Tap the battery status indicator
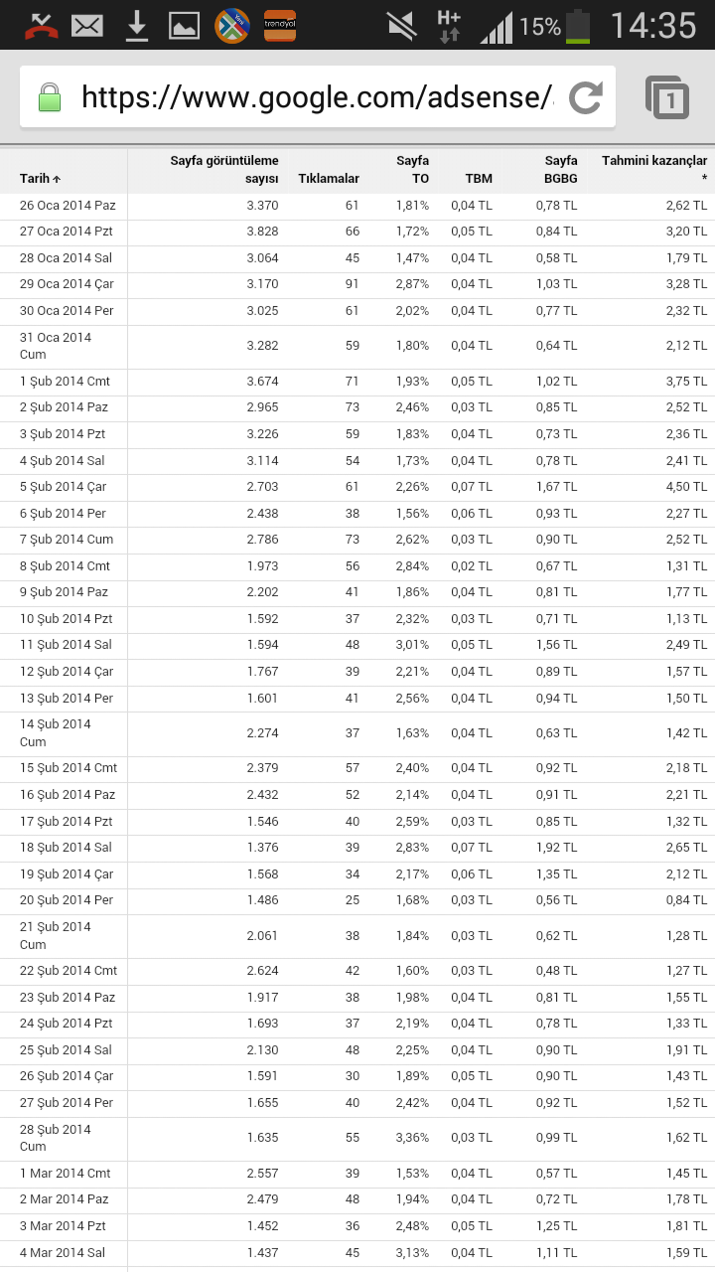Viewport: 715px width, 1272px height. pos(578,27)
